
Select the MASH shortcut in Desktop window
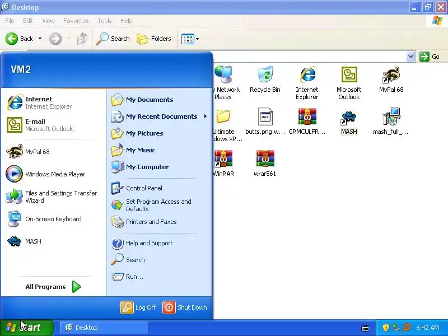click(x=349, y=123)
